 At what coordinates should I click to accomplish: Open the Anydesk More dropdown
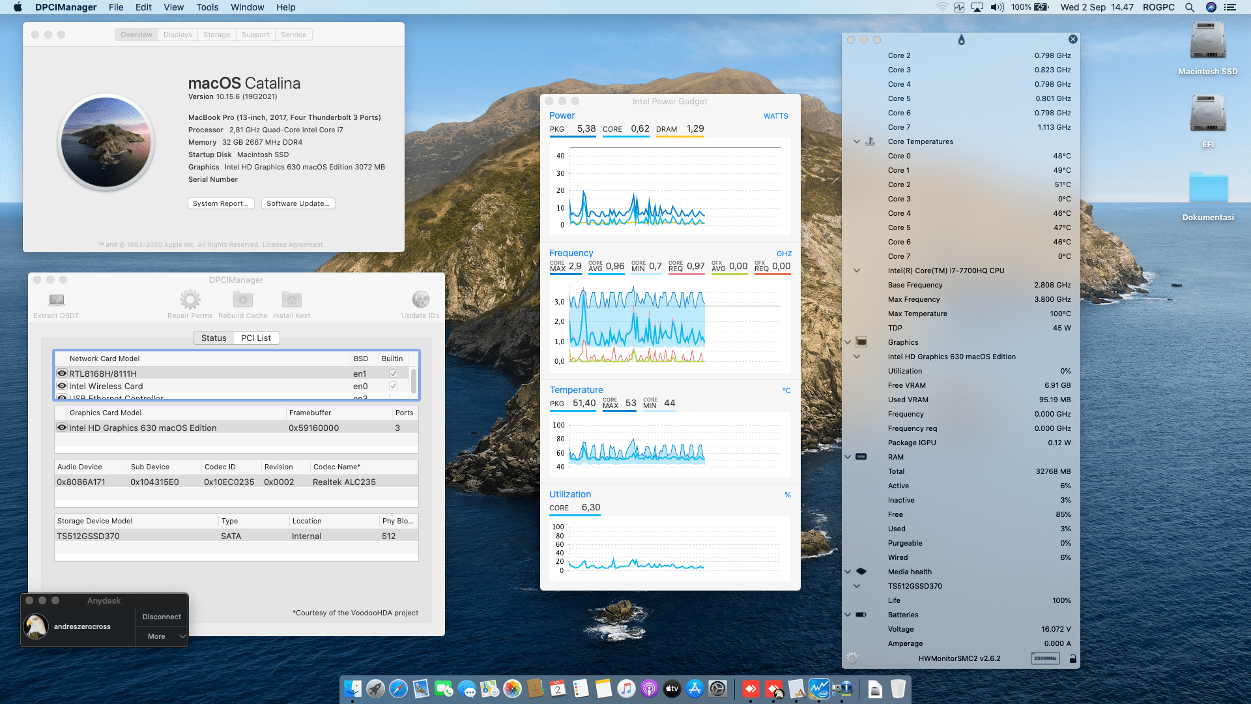point(162,636)
